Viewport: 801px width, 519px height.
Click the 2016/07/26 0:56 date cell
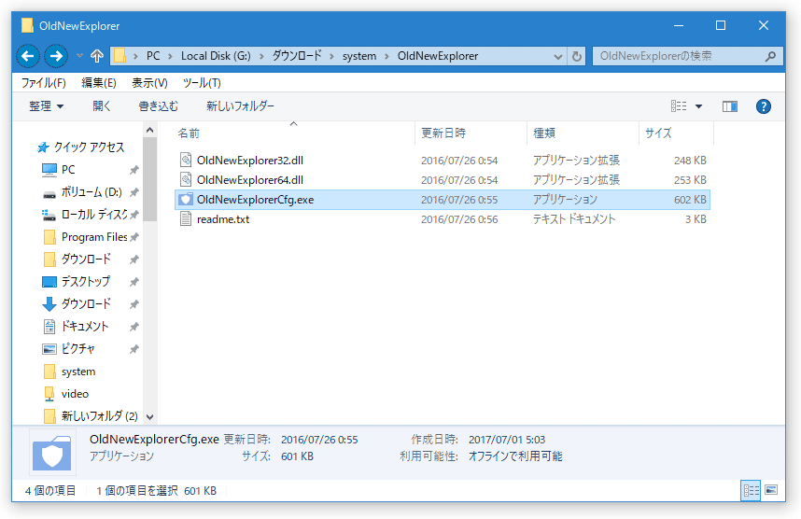(x=459, y=219)
